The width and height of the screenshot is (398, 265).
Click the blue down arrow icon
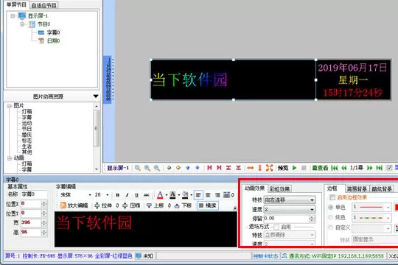(x=198, y=168)
